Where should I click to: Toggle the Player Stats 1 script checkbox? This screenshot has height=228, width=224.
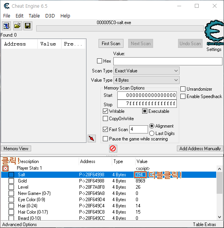click(x=5, y=168)
